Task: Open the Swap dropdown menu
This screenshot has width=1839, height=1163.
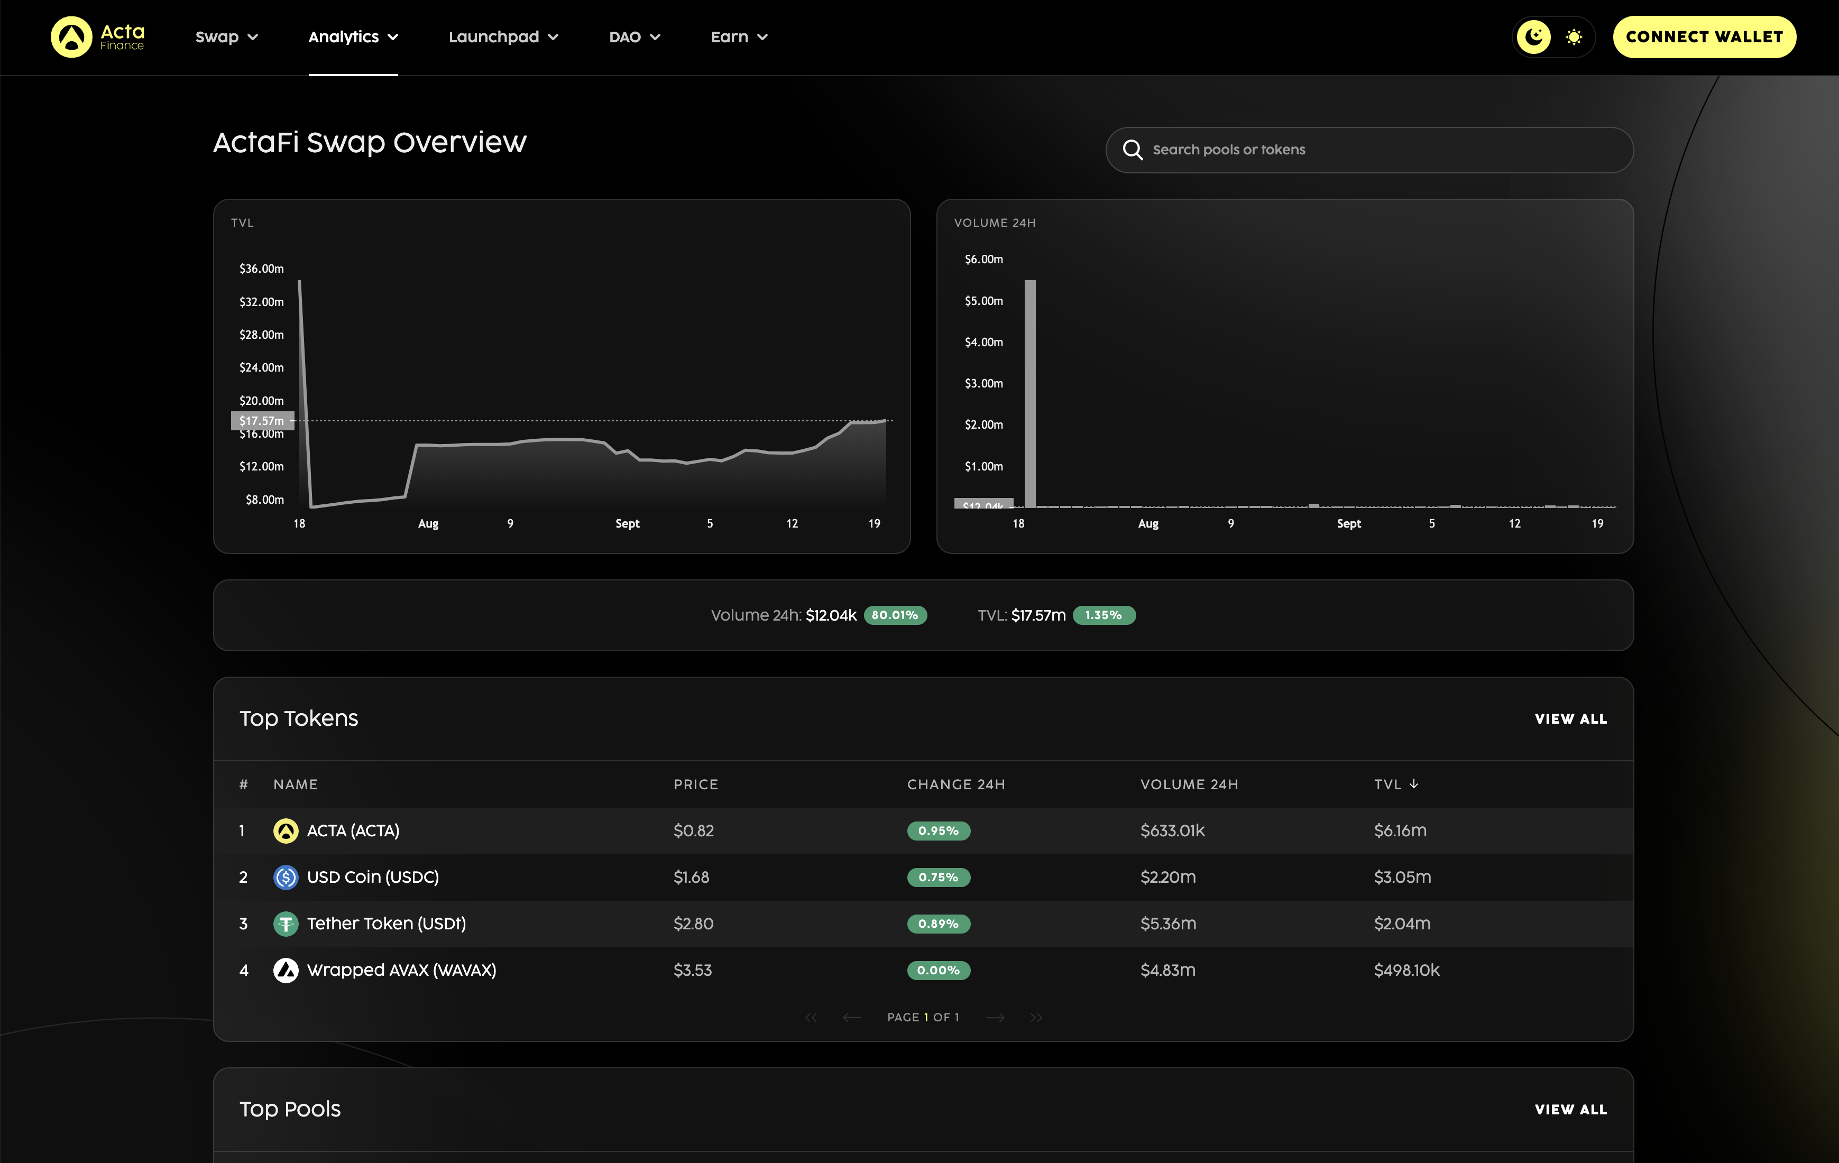Action: (227, 36)
